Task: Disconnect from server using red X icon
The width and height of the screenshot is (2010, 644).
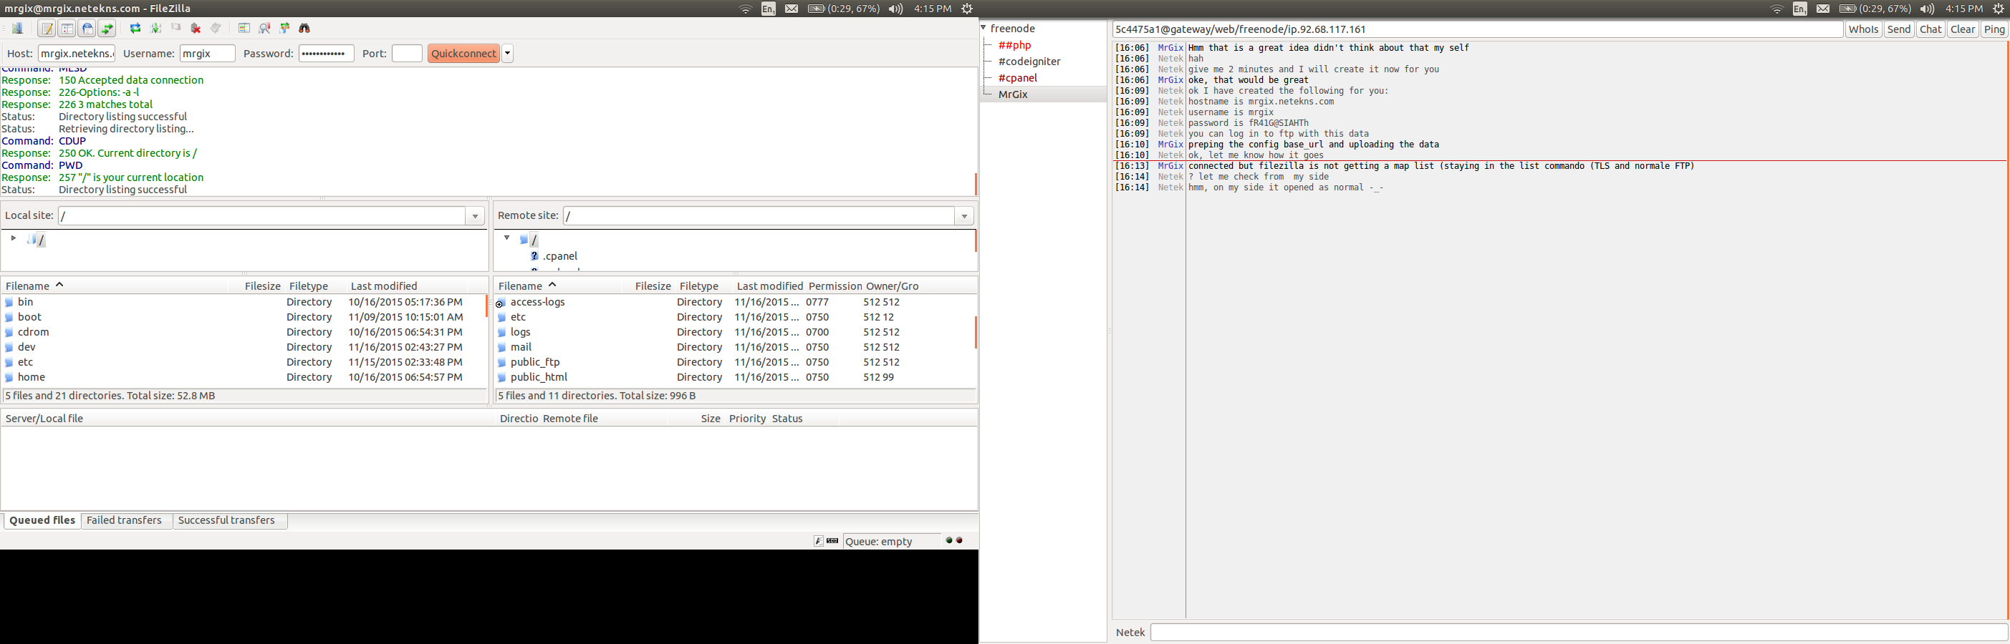Action: point(196,29)
